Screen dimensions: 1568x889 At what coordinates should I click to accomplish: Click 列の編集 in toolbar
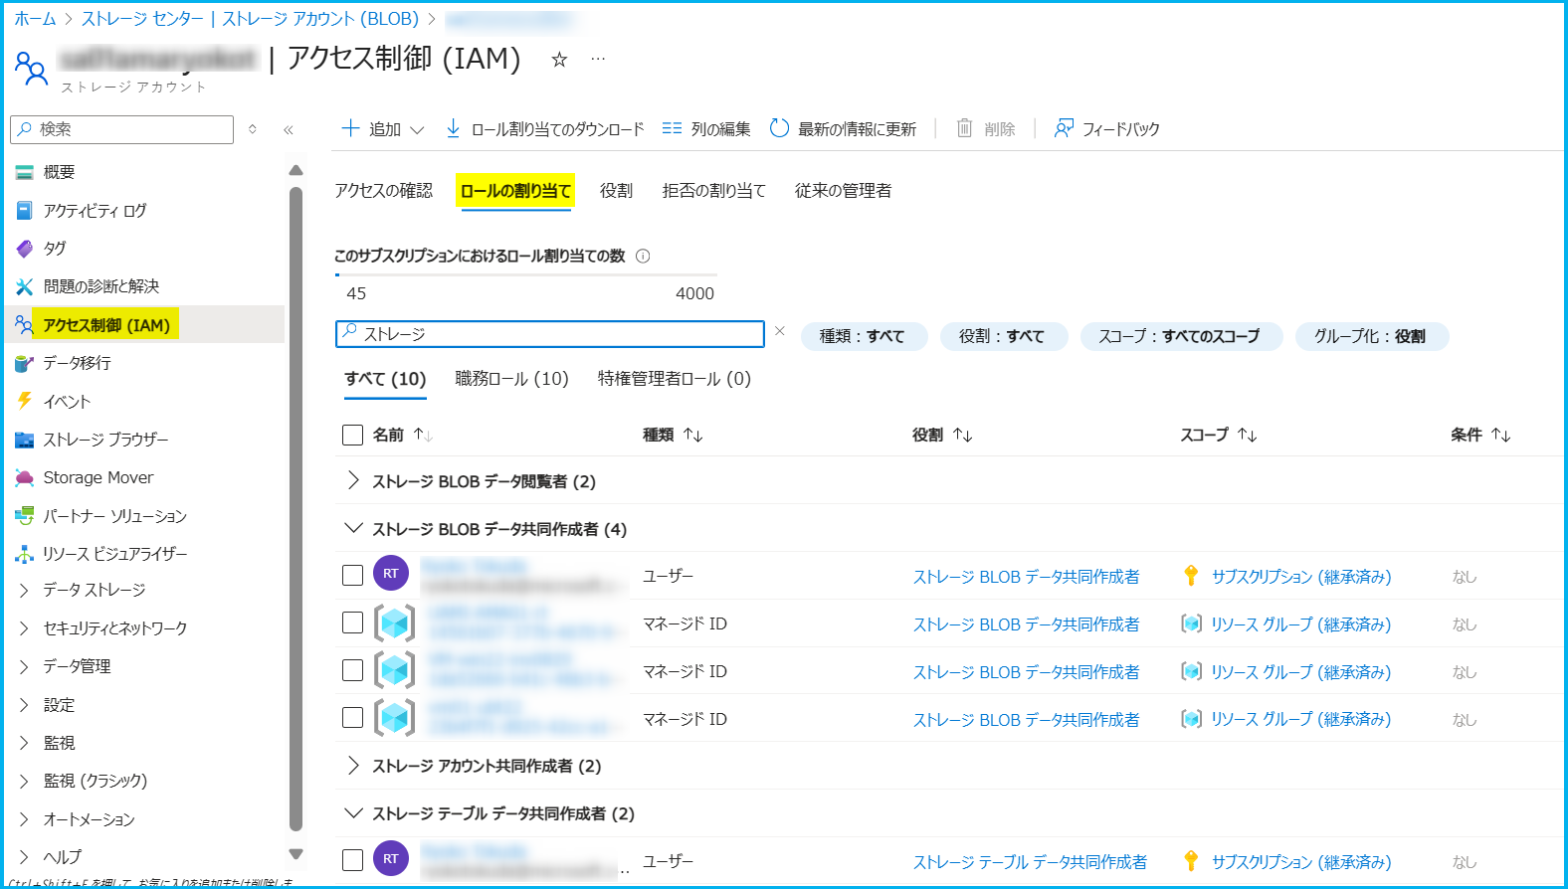click(x=706, y=129)
